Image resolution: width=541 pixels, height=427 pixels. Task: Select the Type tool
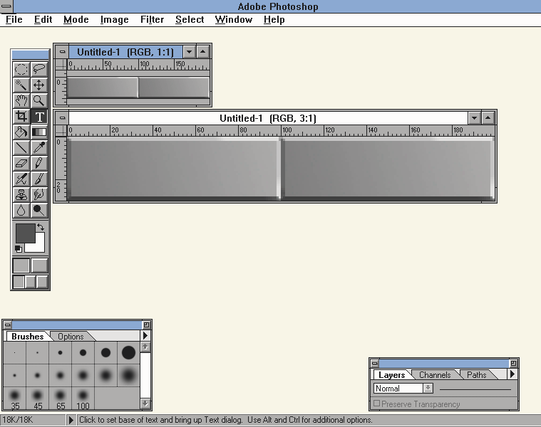point(39,117)
